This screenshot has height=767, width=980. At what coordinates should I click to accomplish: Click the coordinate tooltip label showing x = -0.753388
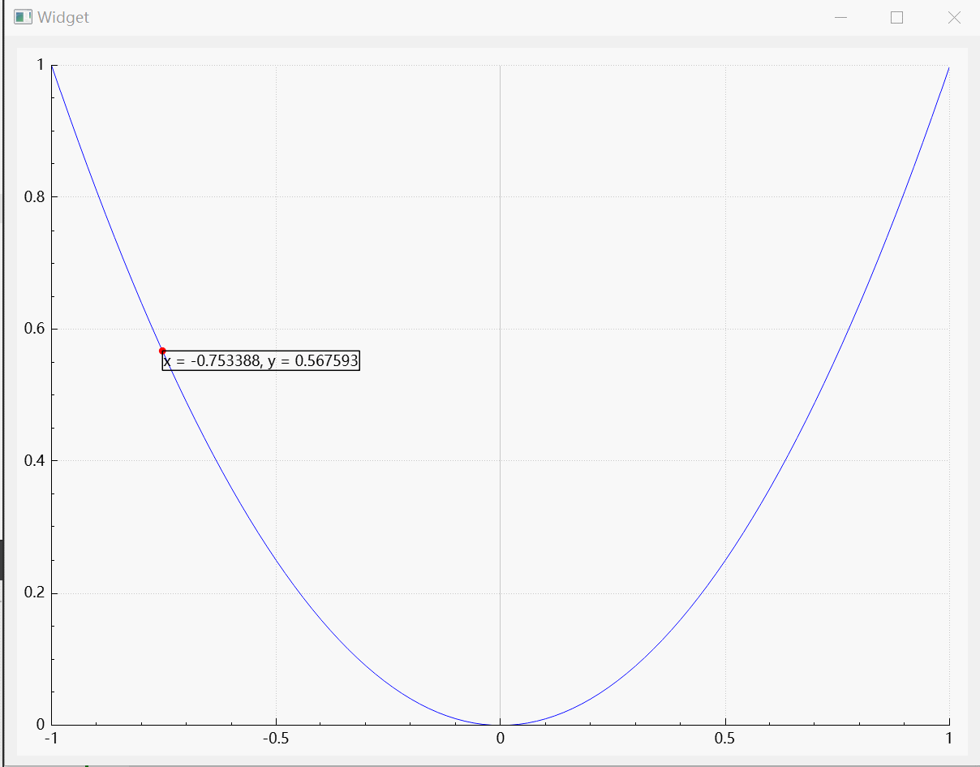(261, 361)
